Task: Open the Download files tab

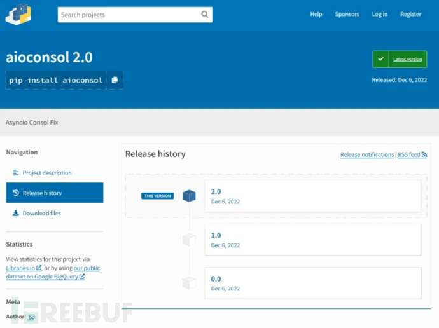Action: (x=41, y=214)
